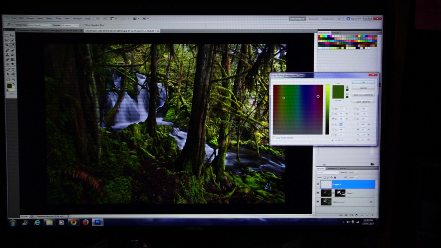This screenshot has height=248, width=441.
Task: Switch to the Design workspace
Action: (x=314, y=19)
